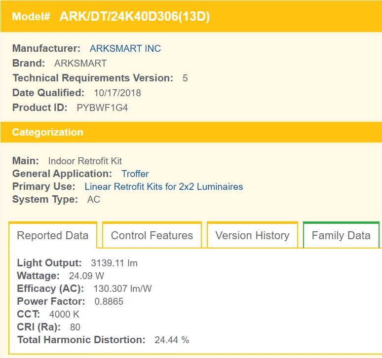Image resolution: width=382 pixels, height=358 pixels.
Task: Click the Main category value Indoor Retrofit Kit
Action: pos(85,161)
